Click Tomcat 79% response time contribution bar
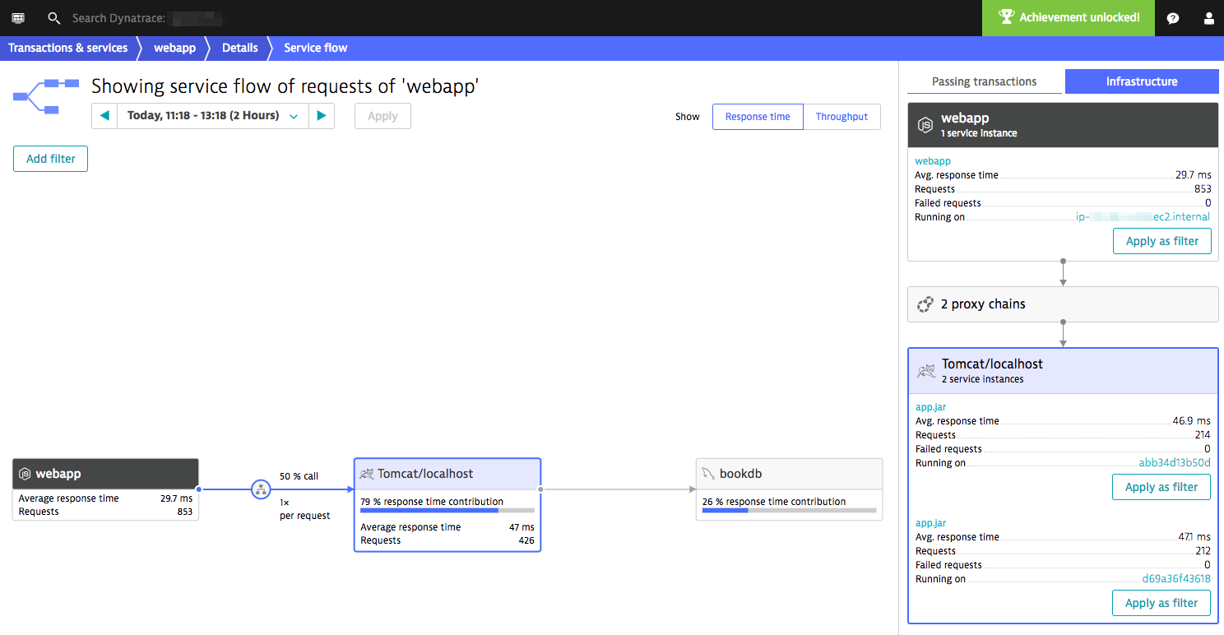This screenshot has height=635, width=1224. 447,510
